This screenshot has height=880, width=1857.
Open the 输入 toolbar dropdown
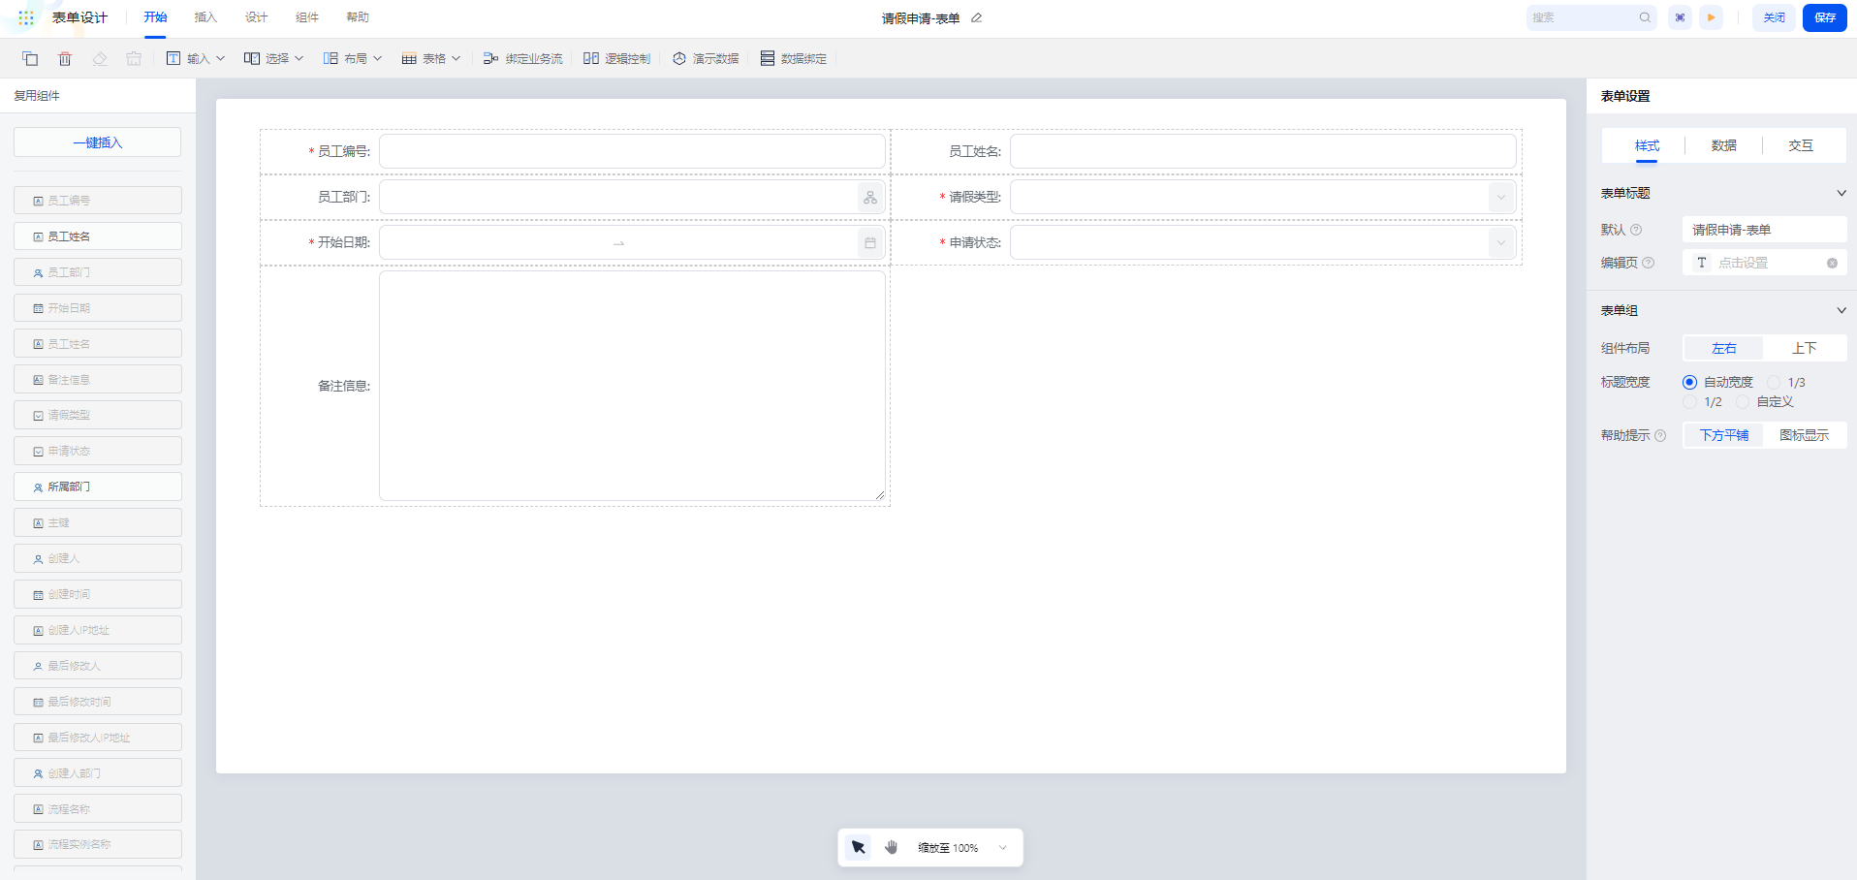coord(196,58)
